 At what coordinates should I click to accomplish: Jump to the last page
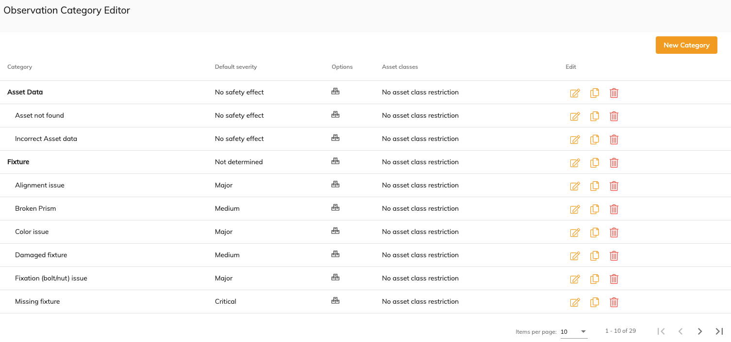(x=719, y=331)
